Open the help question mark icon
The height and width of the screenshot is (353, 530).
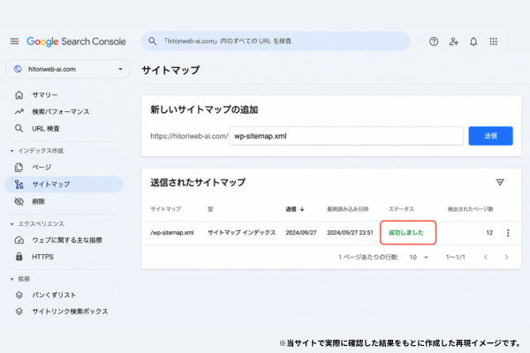tap(434, 41)
